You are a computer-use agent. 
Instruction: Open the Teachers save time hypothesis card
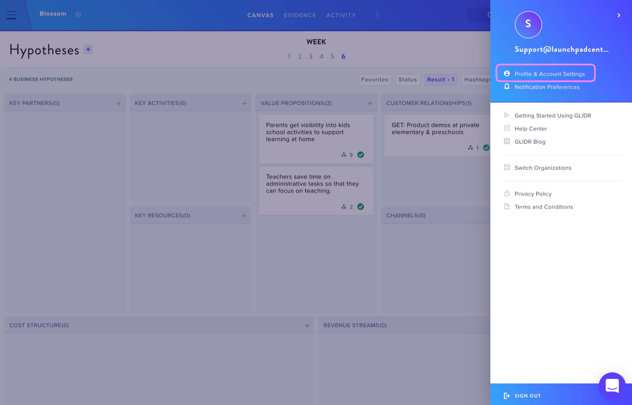tap(316, 191)
